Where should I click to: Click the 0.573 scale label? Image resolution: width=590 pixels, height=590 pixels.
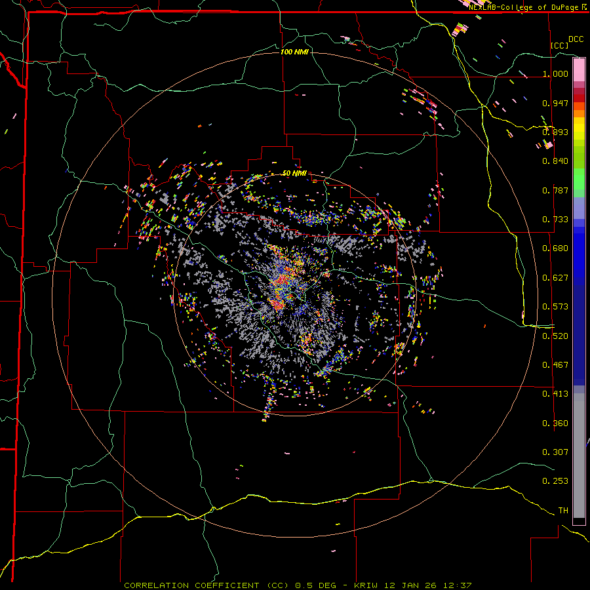click(x=555, y=307)
